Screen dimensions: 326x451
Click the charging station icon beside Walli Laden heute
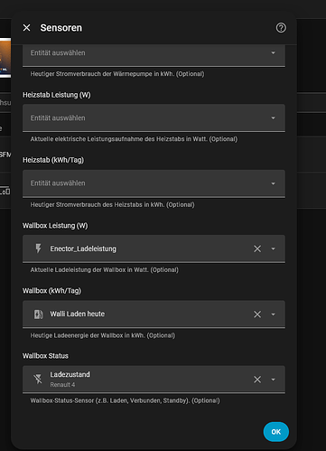(38, 315)
